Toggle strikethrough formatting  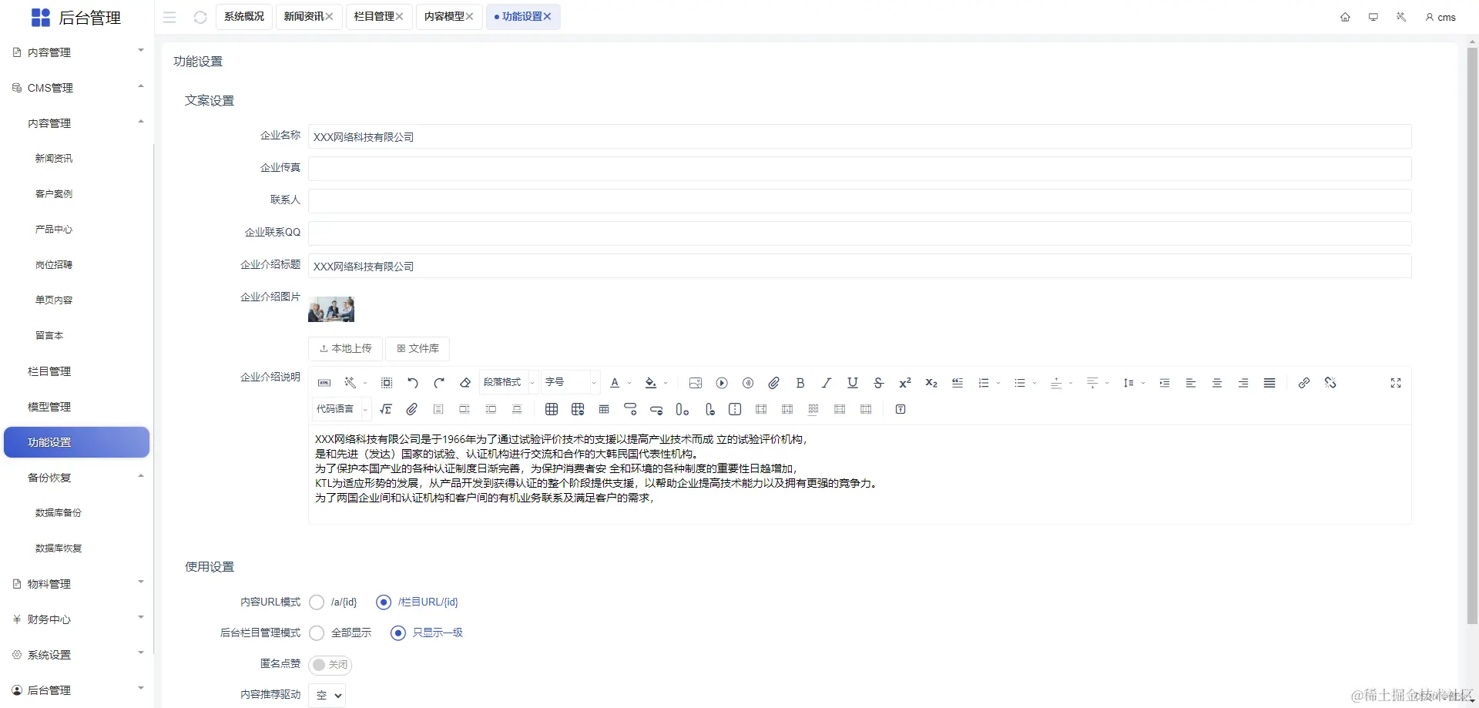point(879,383)
